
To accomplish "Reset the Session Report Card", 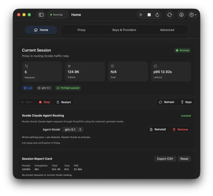I will (x=184, y=159).
